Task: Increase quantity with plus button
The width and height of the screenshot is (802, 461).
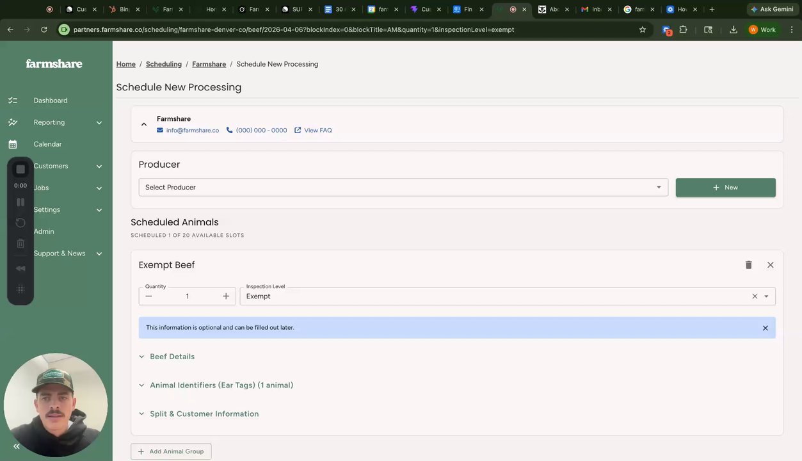Action: [x=226, y=296]
